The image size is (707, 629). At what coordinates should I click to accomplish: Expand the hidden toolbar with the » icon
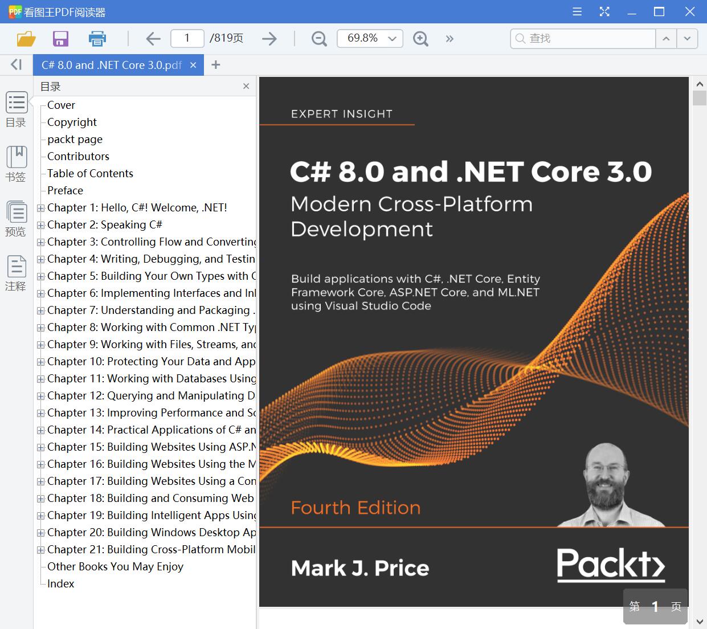click(x=449, y=39)
